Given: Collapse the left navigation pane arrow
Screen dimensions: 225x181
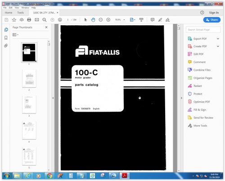Looking at the screenshot, I should pos(53,98).
